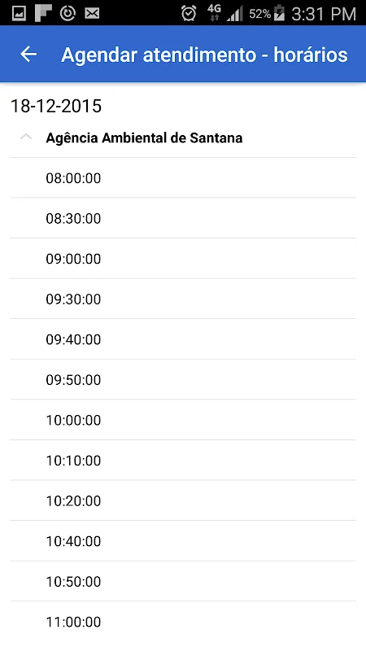Choose the 09:30:00 appointment time
Screen dimensions: 366x651
183,299
